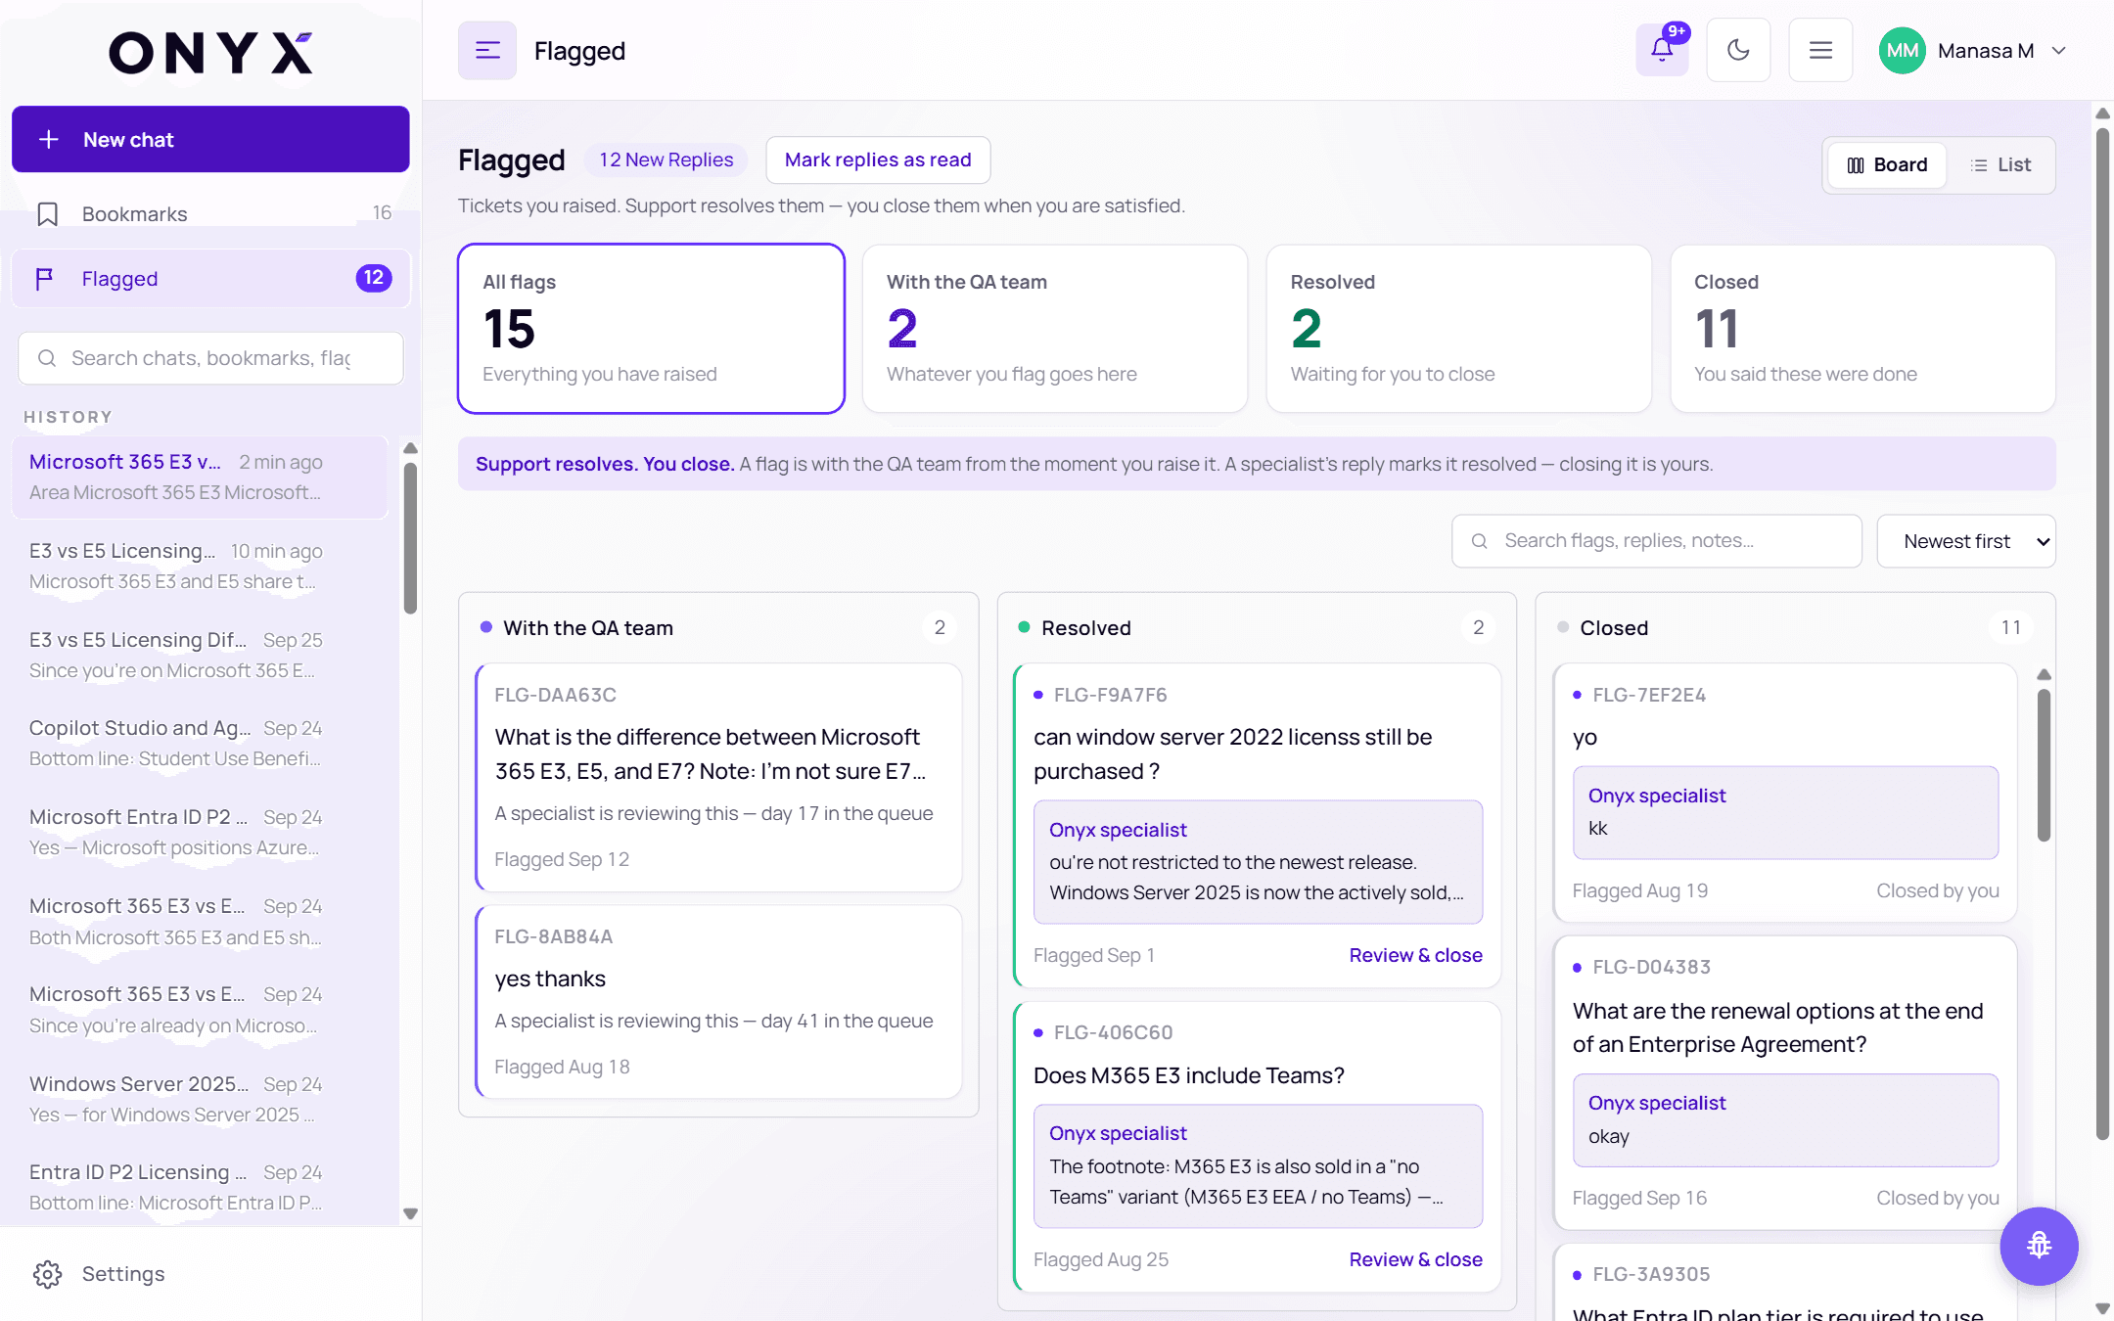Open Bookmarks from the sidebar
The height and width of the screenshot is (1321, 2114).
pos(210,213)
